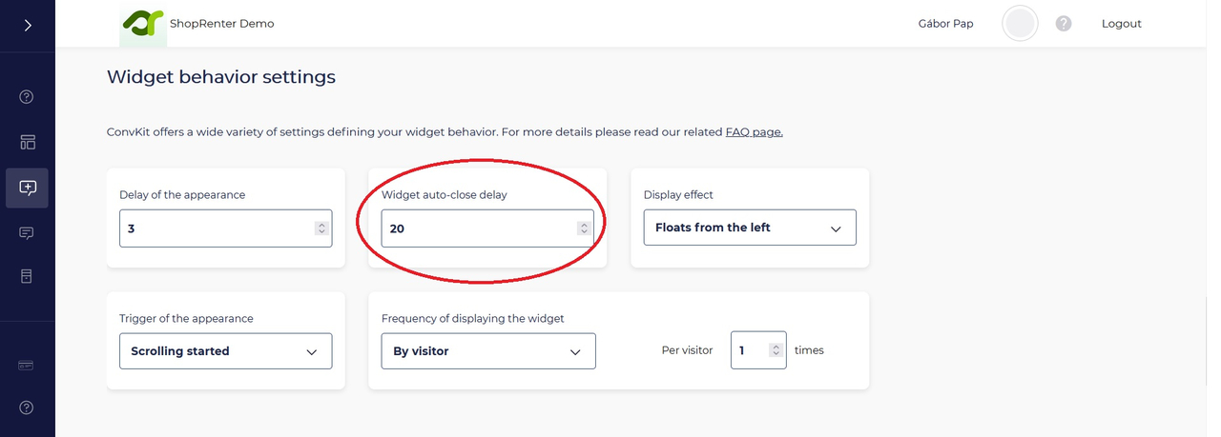Click the Delay of the appearance stepper arrows

coord(321,228)
